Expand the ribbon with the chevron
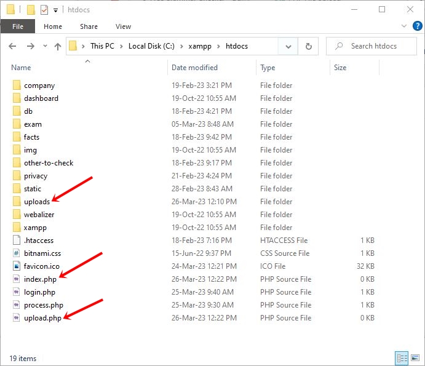This screenshot has width=425, height=366. (404, 26)
